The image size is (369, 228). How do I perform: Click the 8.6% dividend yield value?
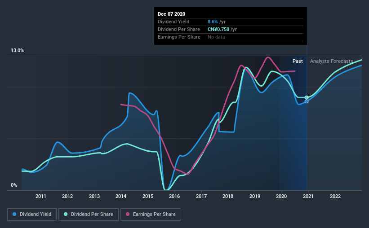point(213,22)
